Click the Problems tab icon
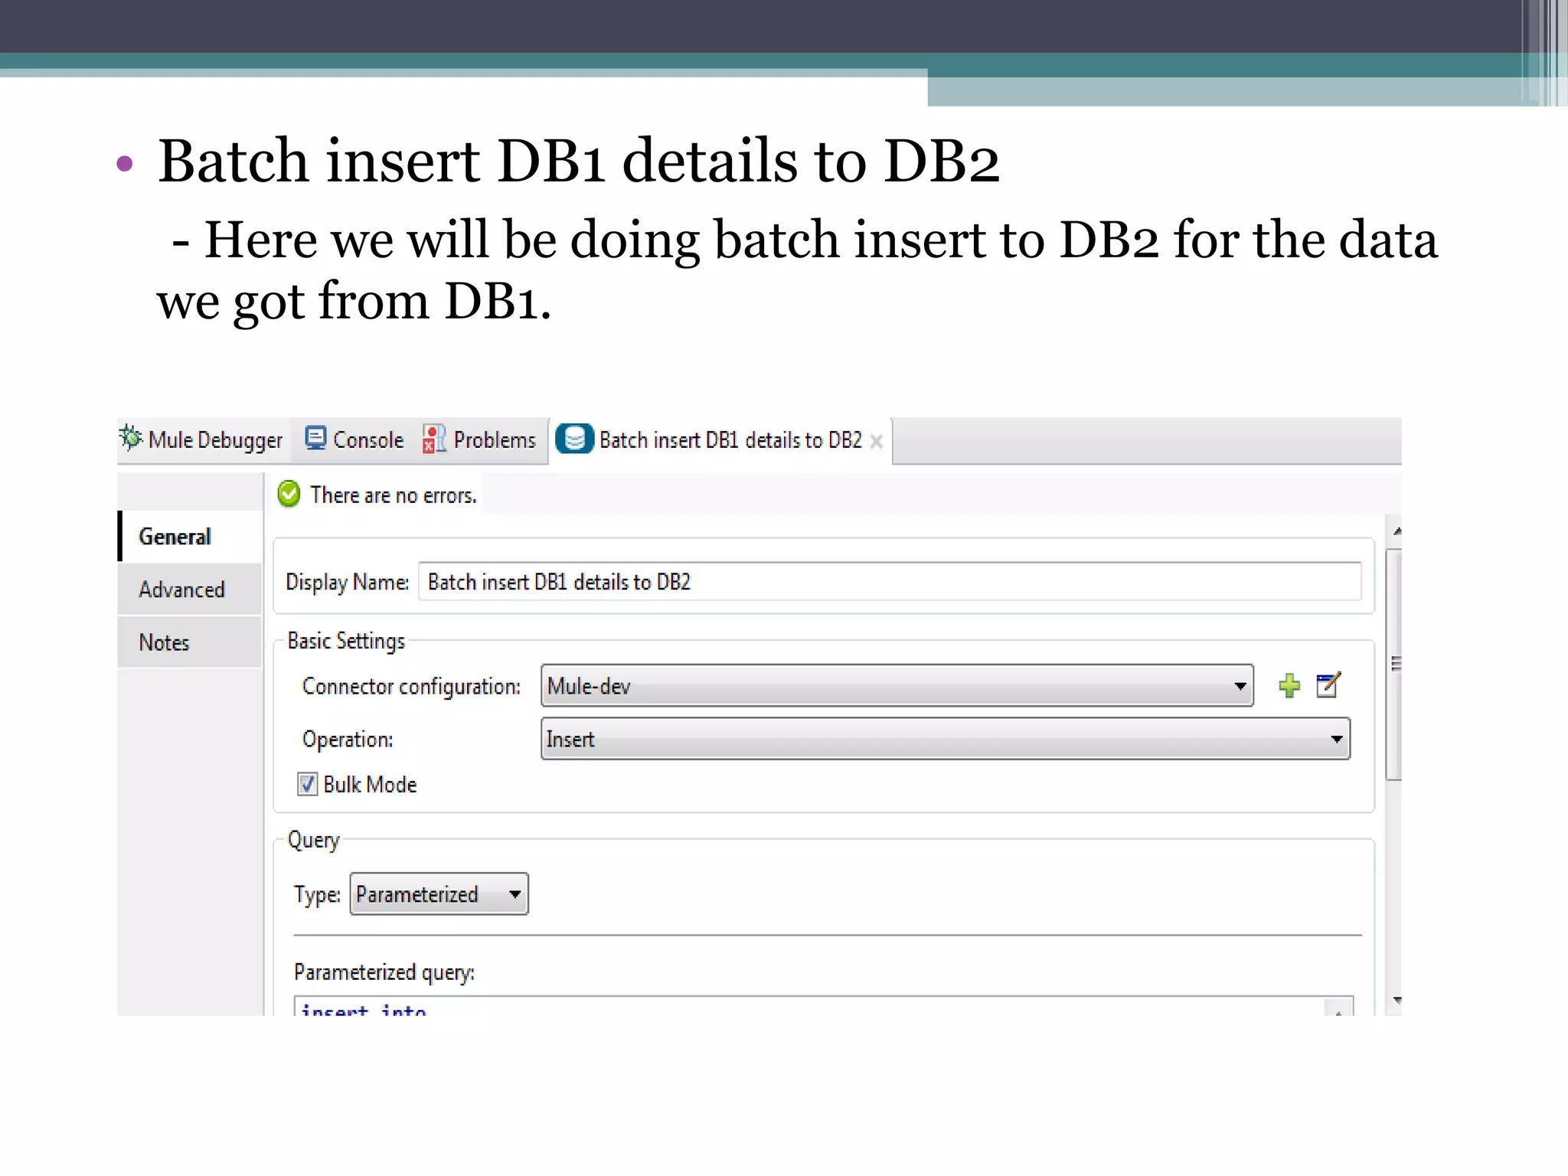 tap(433, 439)
